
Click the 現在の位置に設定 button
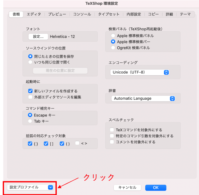[60, 70]
